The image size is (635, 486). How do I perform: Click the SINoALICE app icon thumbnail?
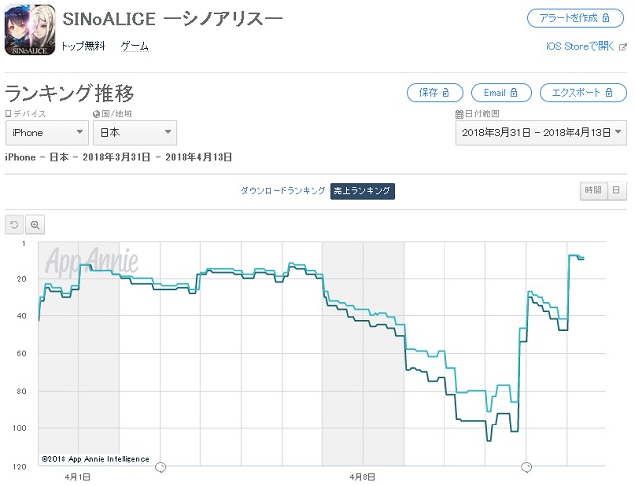[x=30, y=30]
